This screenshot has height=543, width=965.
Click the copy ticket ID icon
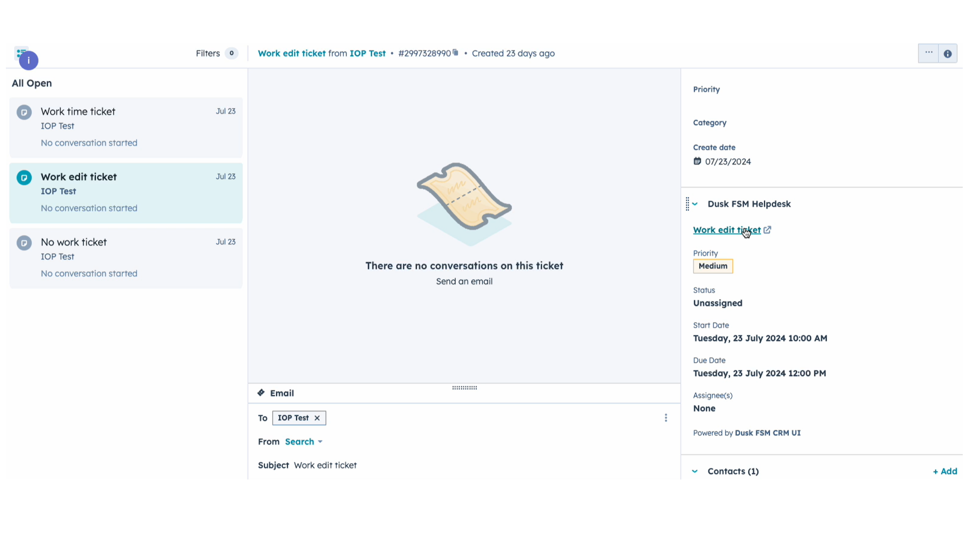coord(455,53)
